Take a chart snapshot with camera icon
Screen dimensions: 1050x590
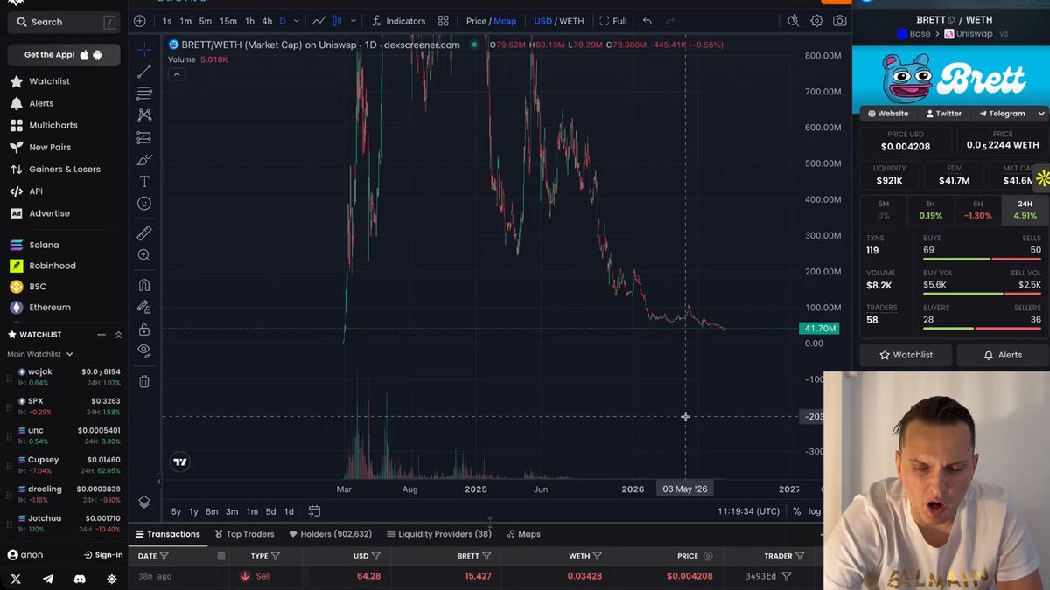[840, 21]
